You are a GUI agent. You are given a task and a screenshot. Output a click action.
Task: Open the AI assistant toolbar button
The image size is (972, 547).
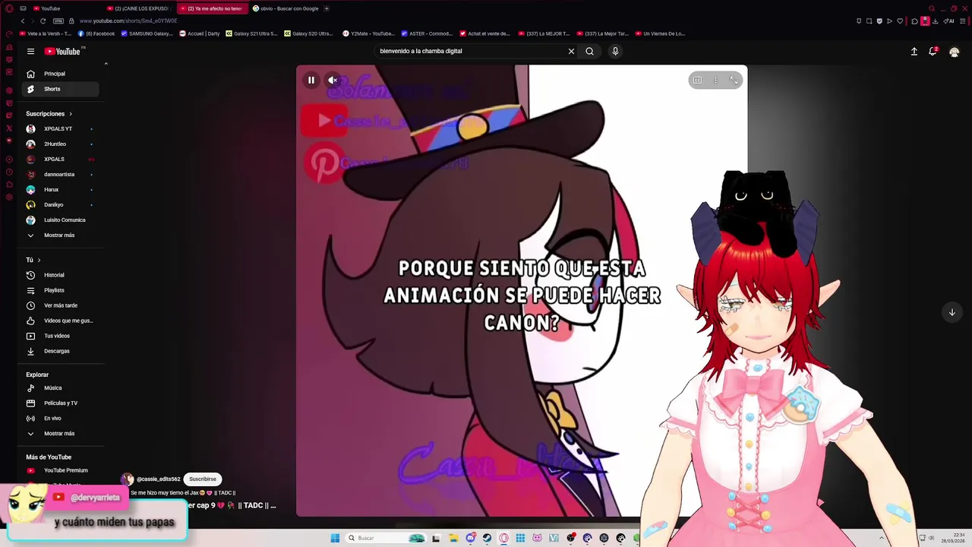[x=949, y=21]
